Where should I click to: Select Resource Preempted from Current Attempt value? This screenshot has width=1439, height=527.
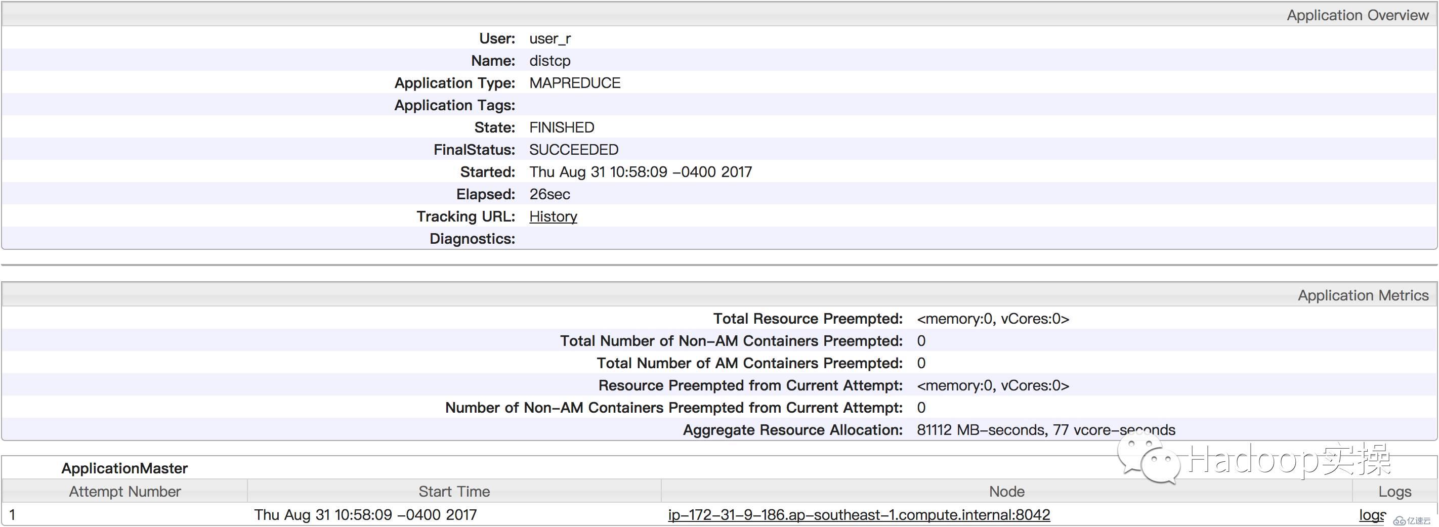(993, 386)
